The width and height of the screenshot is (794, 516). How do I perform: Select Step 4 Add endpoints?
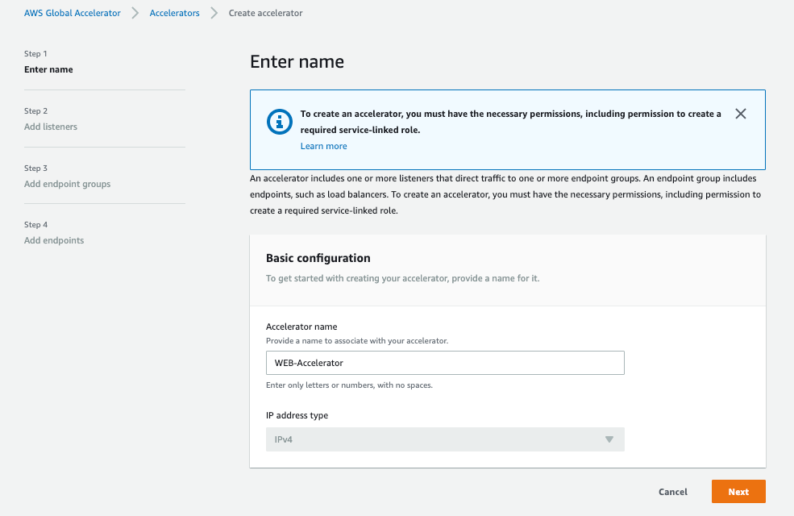click(x=54, y=240)
